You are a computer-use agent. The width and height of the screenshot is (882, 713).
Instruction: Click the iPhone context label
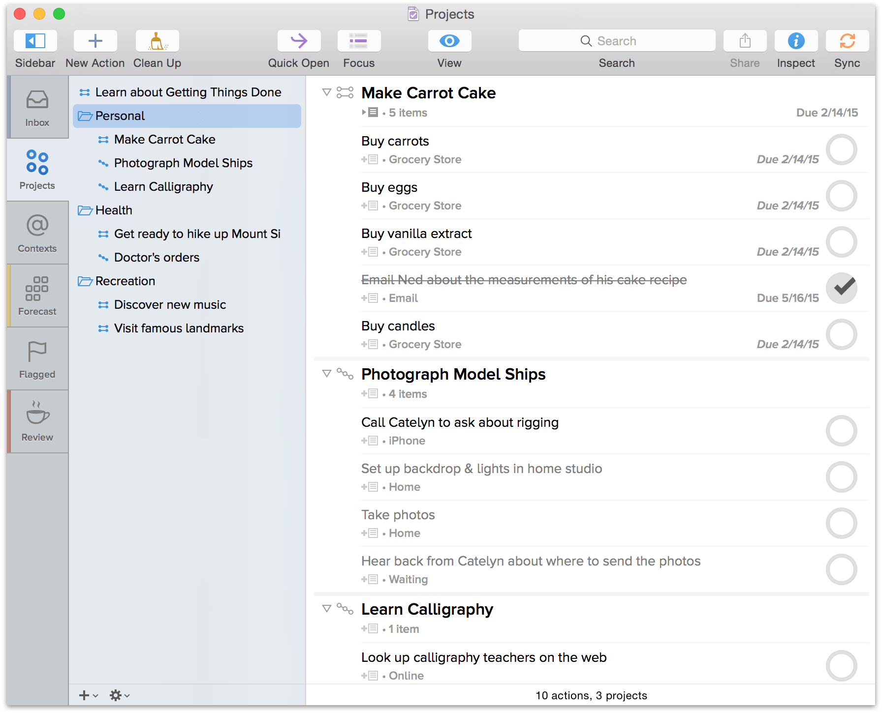click(407, 441)
